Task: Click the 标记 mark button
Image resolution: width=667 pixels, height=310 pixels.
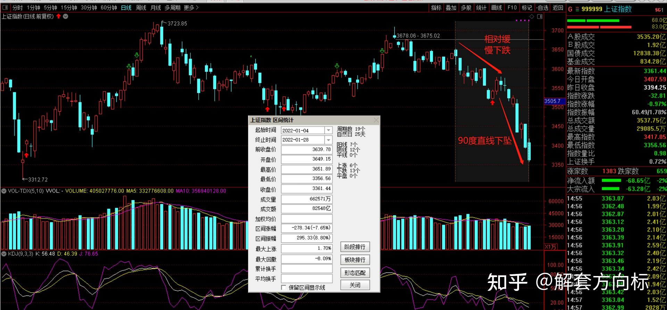Action: click(527, 8)
